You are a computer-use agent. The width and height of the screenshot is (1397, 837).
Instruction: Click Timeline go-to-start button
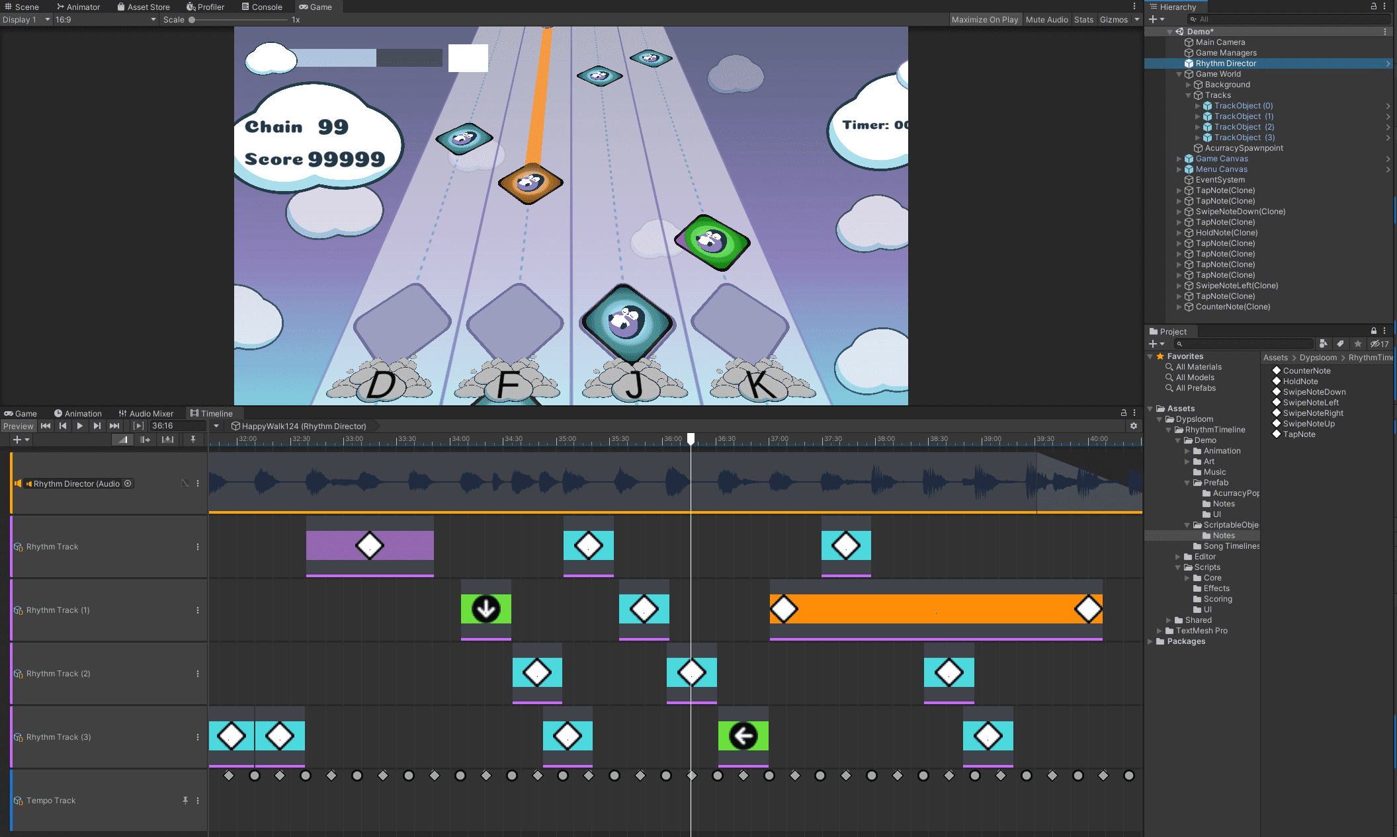coord(46,426)
